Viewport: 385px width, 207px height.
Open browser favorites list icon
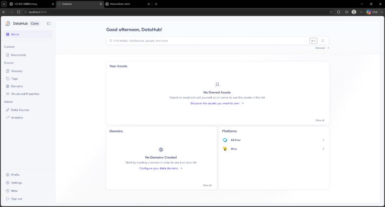(x=346, y=12)
